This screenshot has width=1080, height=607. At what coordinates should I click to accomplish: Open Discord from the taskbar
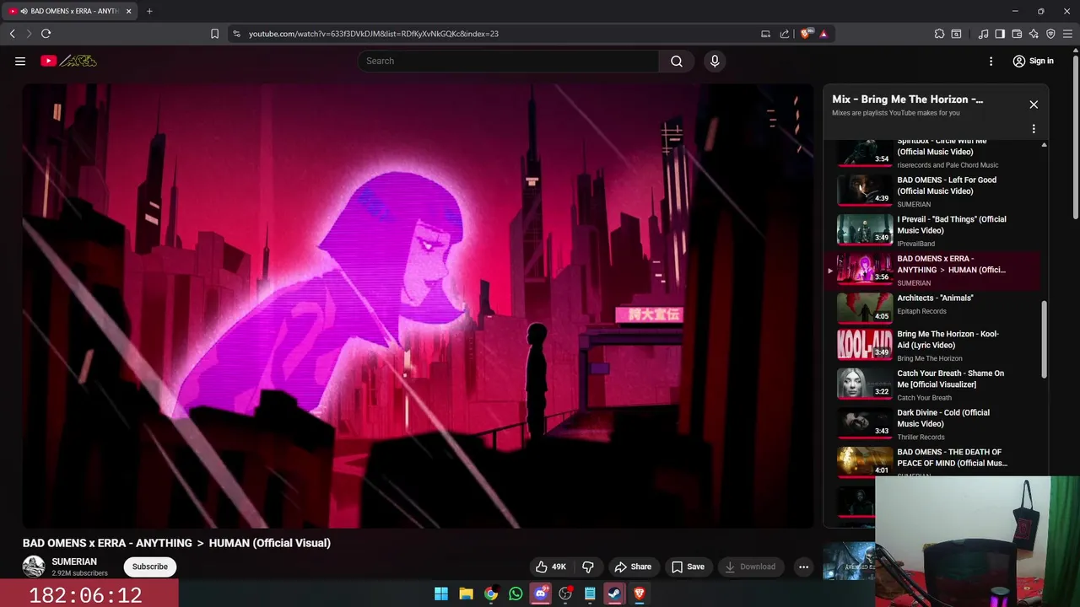541,594
